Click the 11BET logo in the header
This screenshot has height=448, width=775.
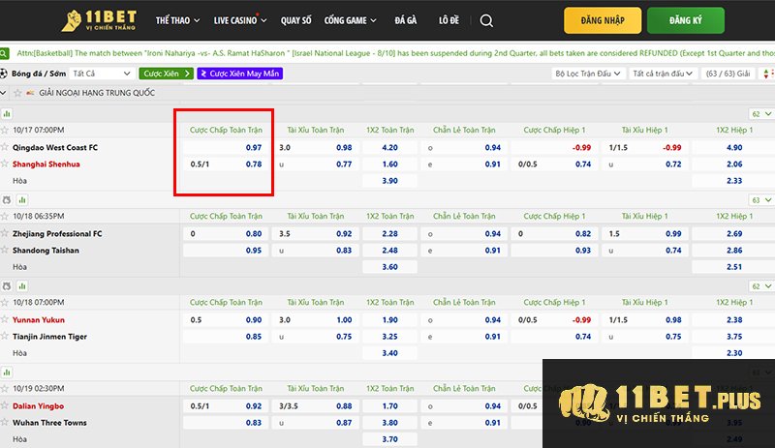click(x=97, y=20)
